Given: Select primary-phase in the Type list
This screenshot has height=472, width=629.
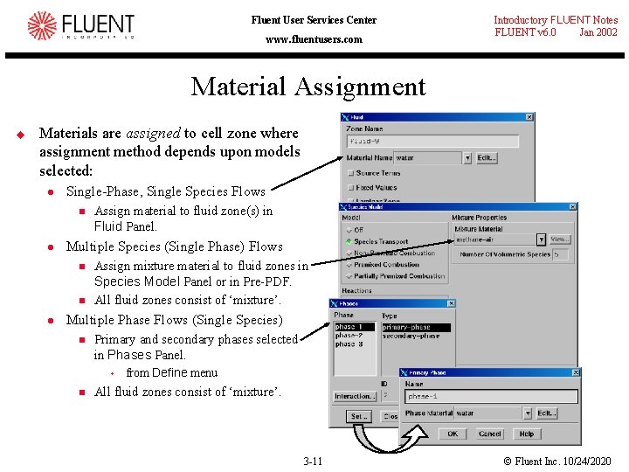Looking at the screenshot, I should (x=416, y=327).
